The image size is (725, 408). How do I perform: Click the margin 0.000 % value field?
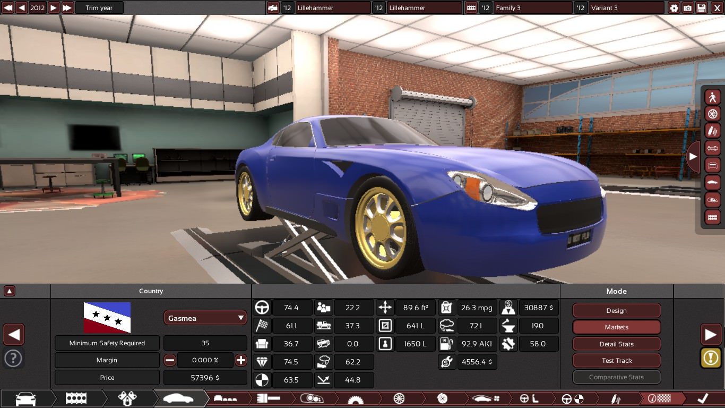[205, 360]
